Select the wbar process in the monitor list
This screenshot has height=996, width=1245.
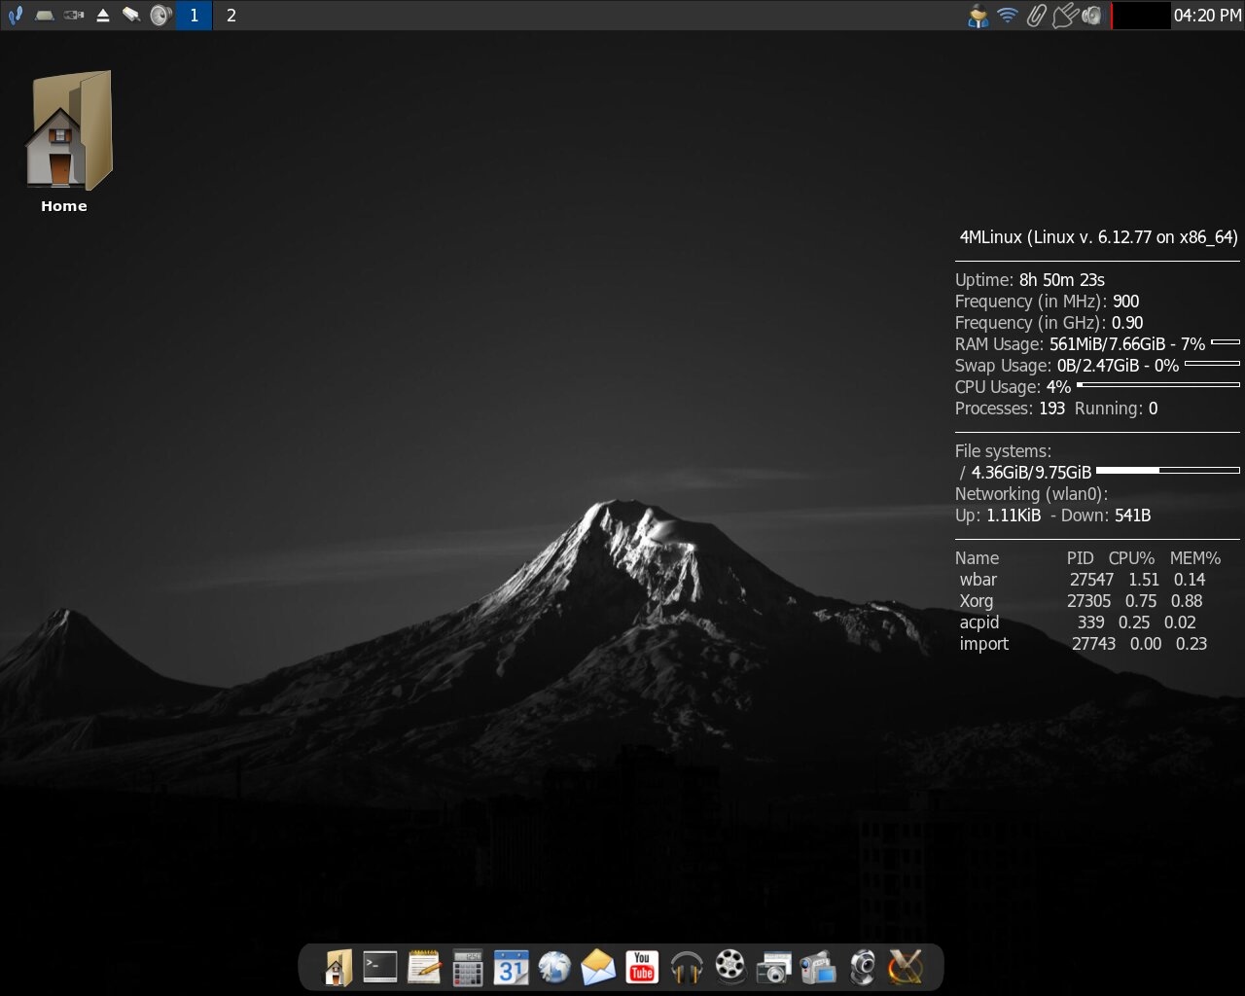[978, 579]
